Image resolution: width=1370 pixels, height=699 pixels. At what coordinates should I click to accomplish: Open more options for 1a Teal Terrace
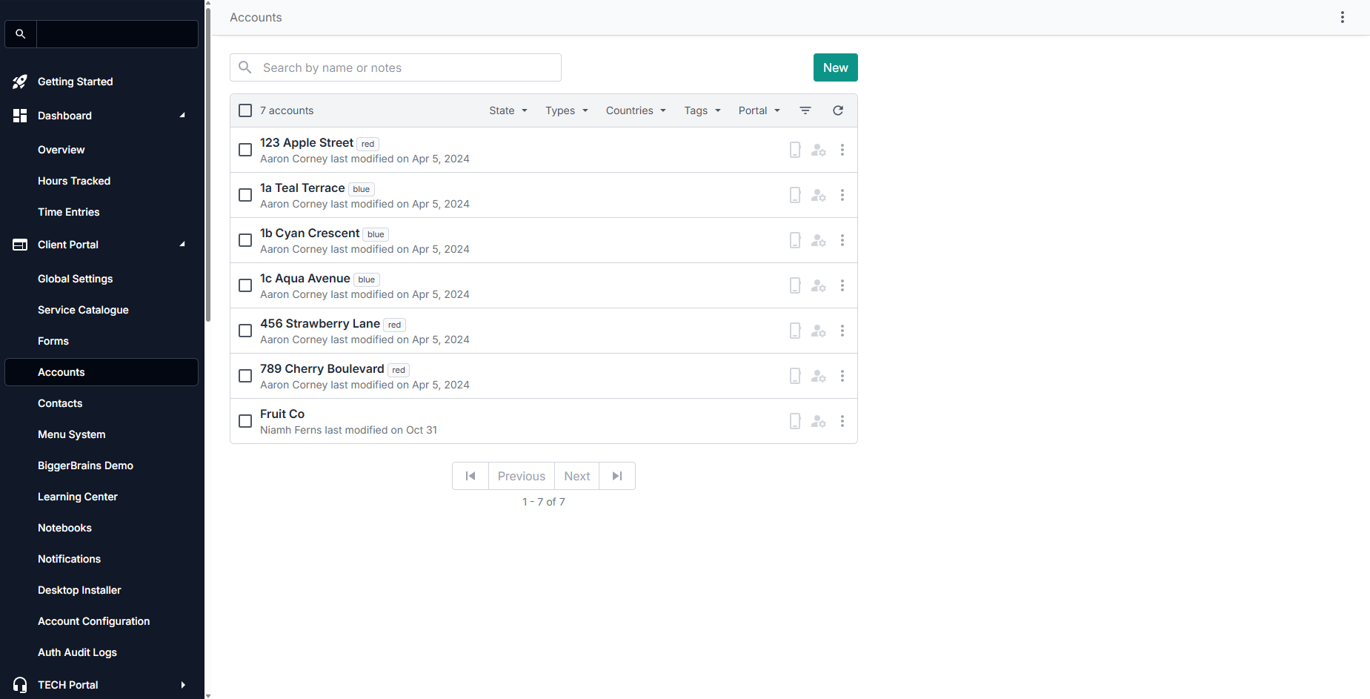tap(842, 195)
